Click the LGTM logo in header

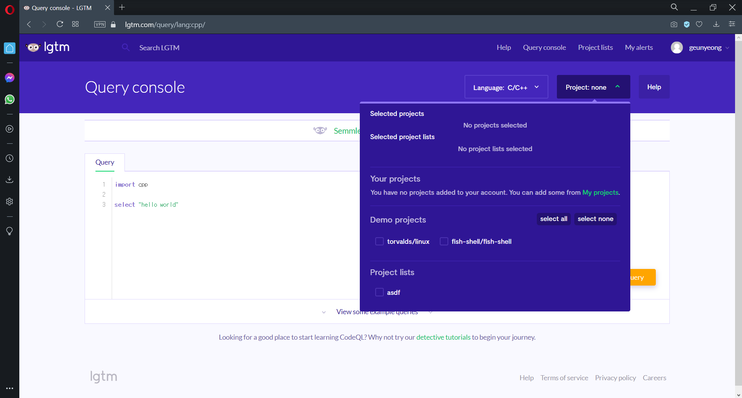pos(48,48)
